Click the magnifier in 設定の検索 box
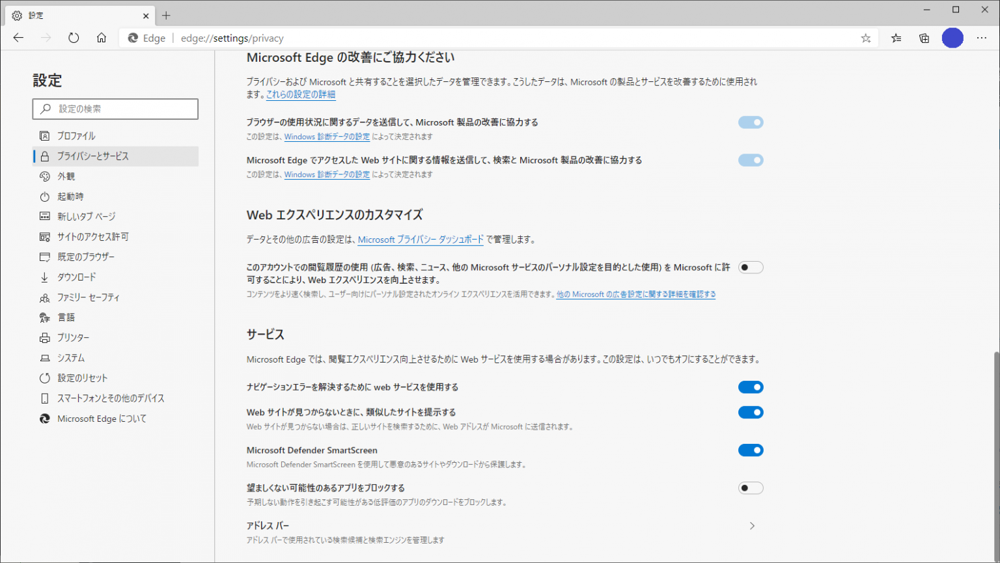The image size is (1000, 563). 45,109
